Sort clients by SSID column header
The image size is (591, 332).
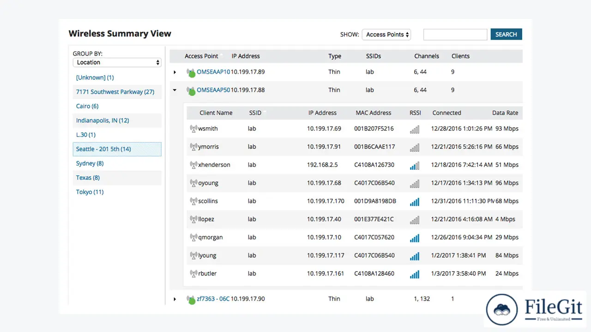coord(255,113)
